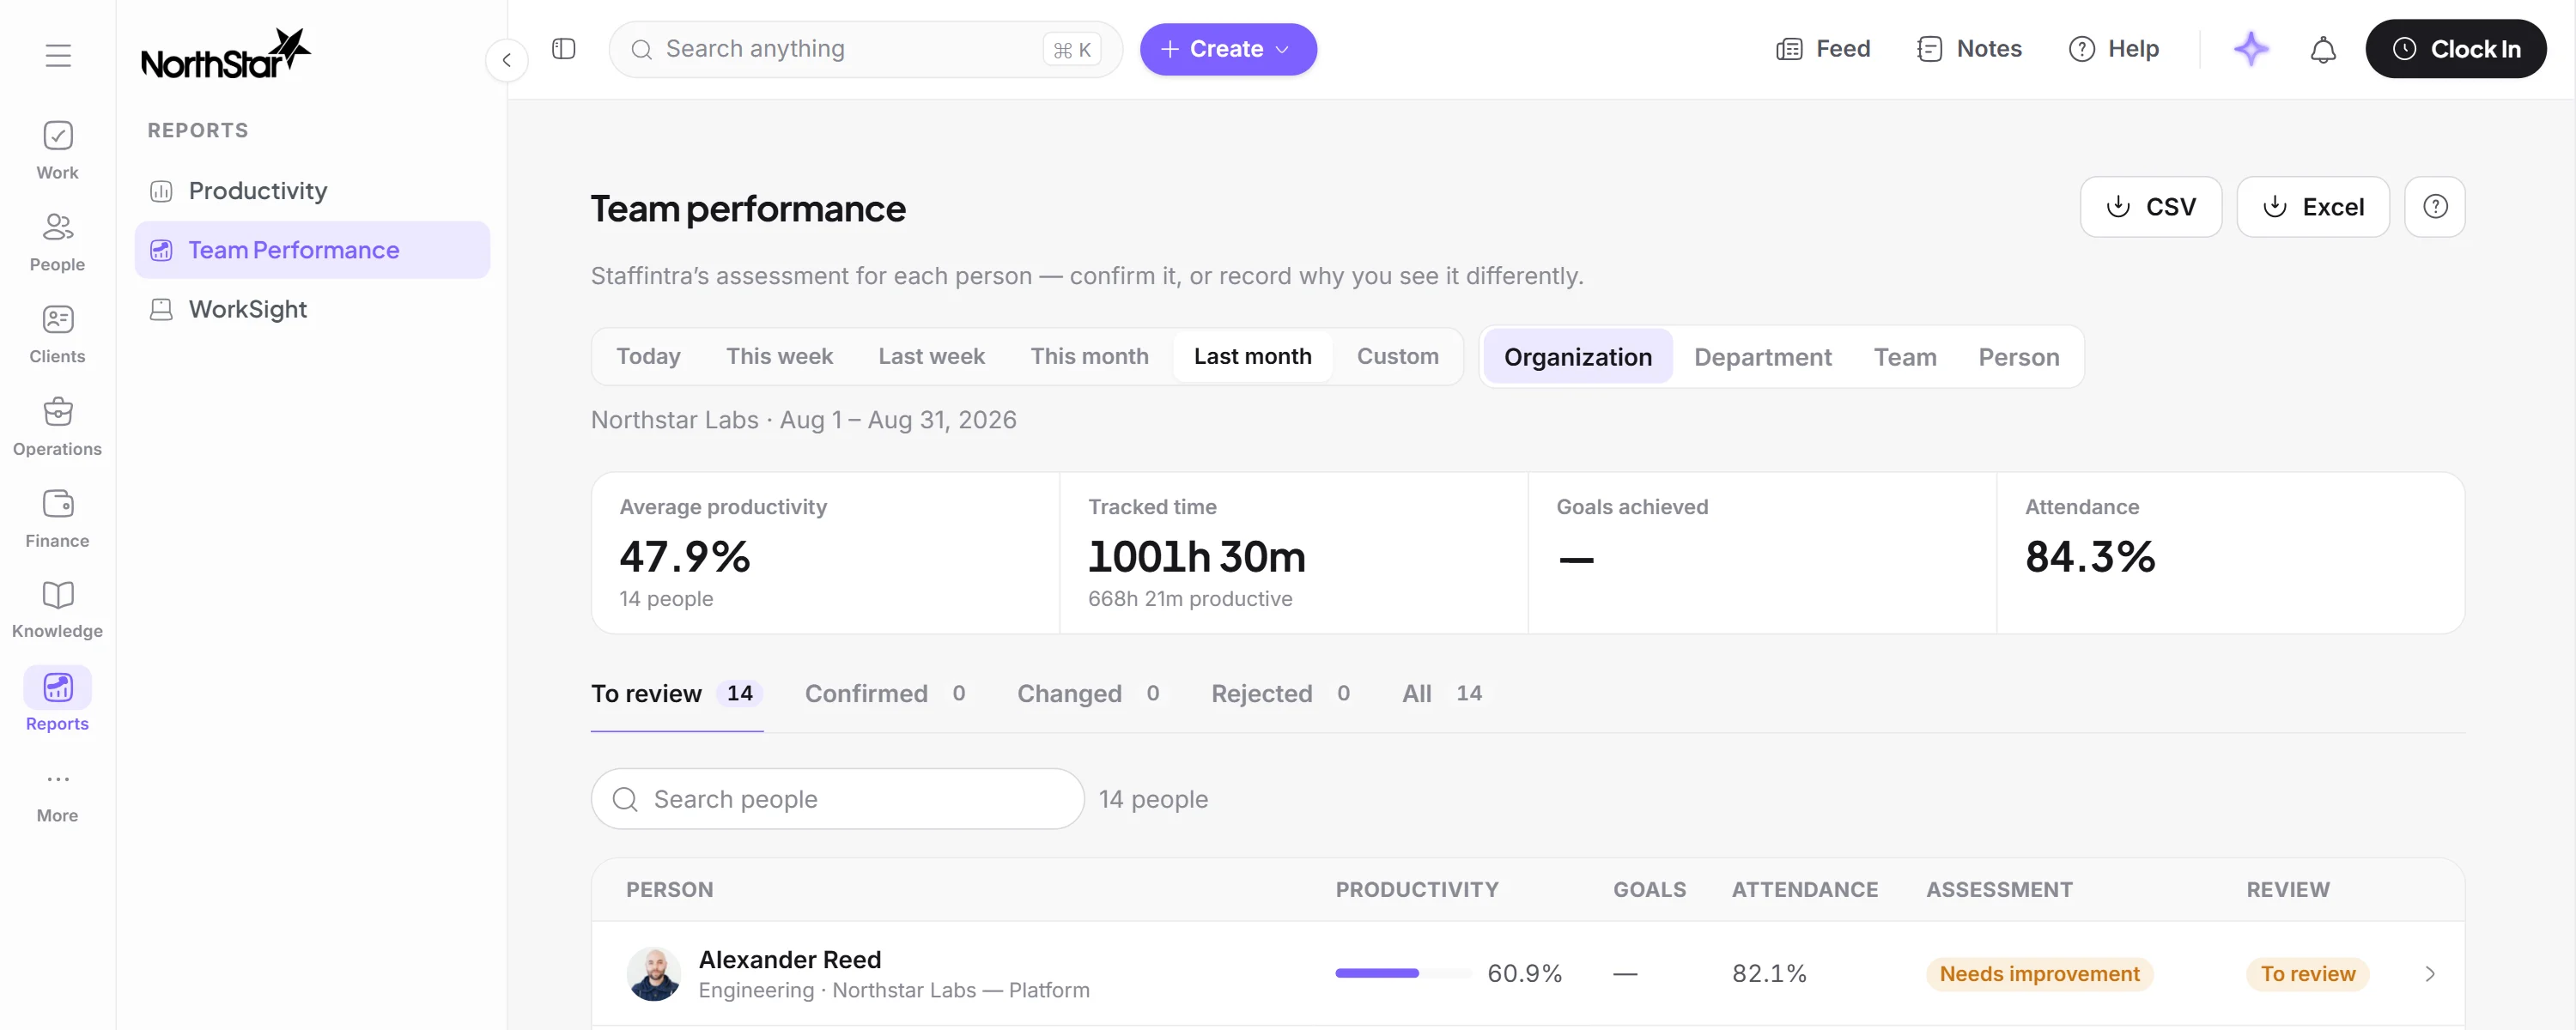Viewport: 2576px width, 1030px height.
Task: Select the Operations briefcase icon
Action: coord(58,411)
